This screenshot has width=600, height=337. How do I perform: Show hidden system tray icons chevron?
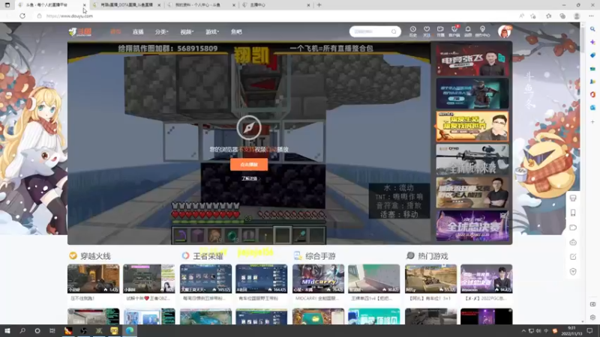(523, 331)
